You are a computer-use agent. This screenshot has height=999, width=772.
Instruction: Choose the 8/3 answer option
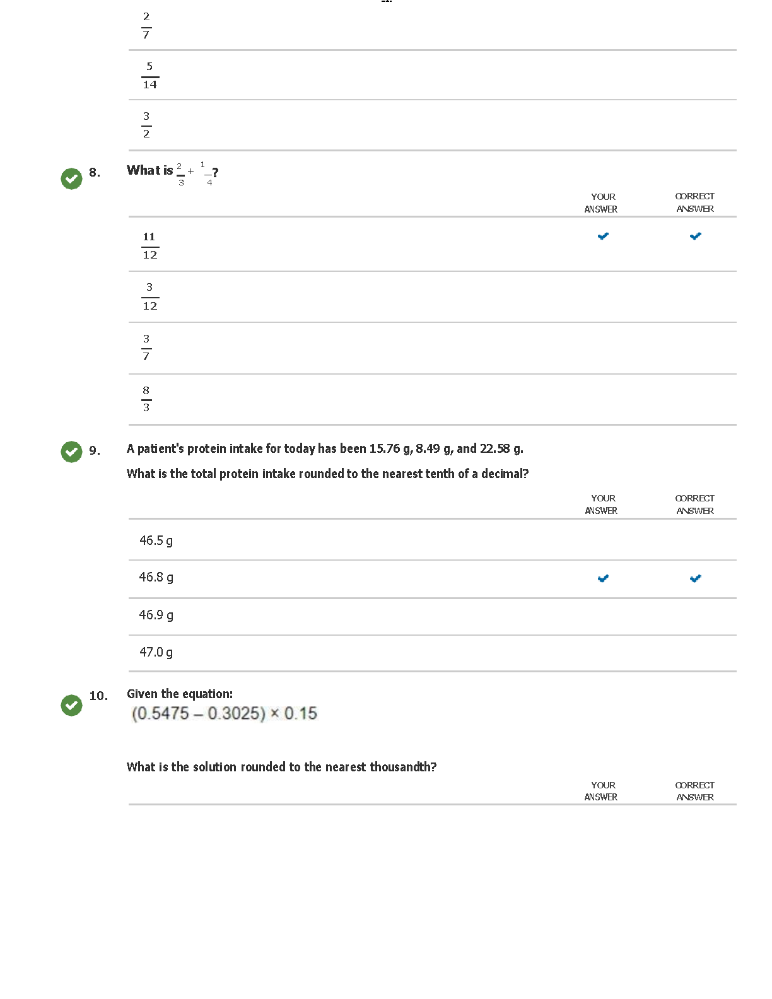[x=146, y=399]
